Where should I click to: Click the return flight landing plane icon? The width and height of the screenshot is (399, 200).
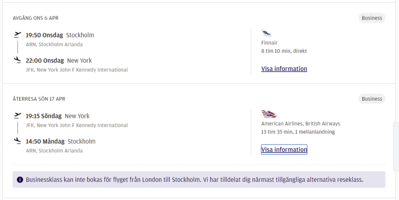(18, 141)
